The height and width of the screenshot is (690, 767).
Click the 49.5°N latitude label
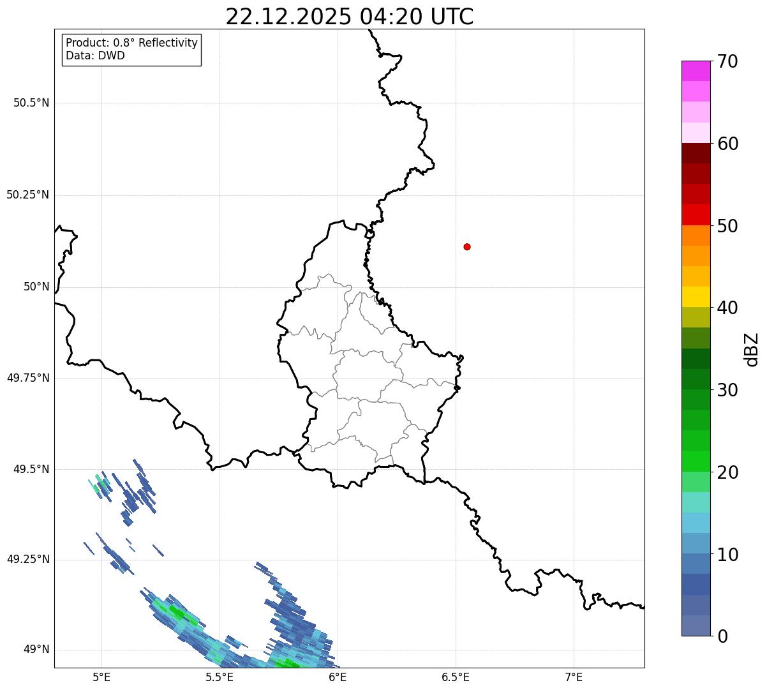31,469
